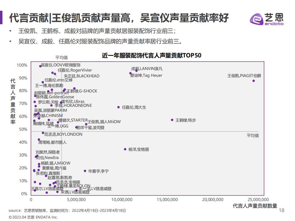Click data label 任嘉伦,周大生
Image resolution: width=295 pixels, height=221 pixels.
tap(134, 107)
